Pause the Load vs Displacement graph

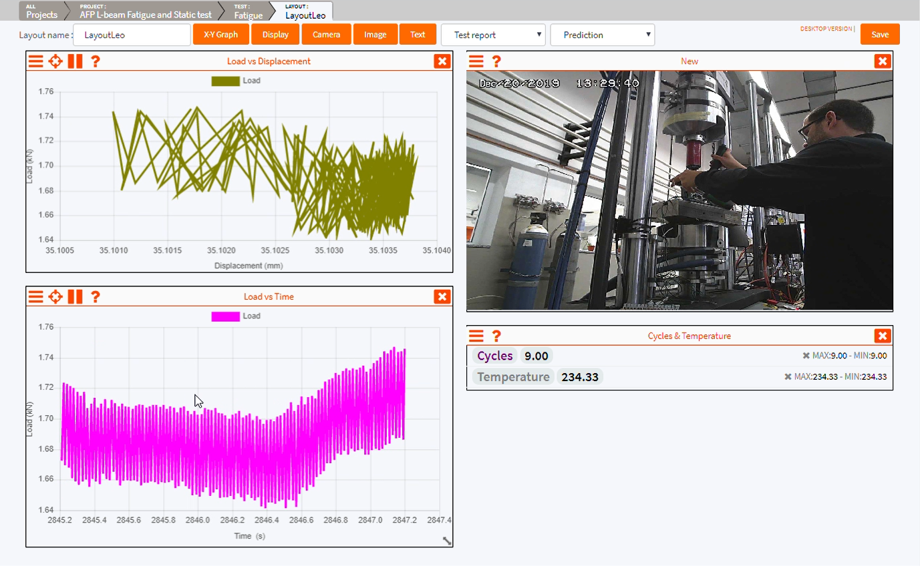75,61
